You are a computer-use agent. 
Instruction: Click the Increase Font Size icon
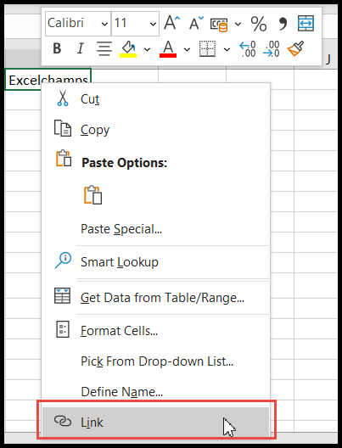coord(172,23)
